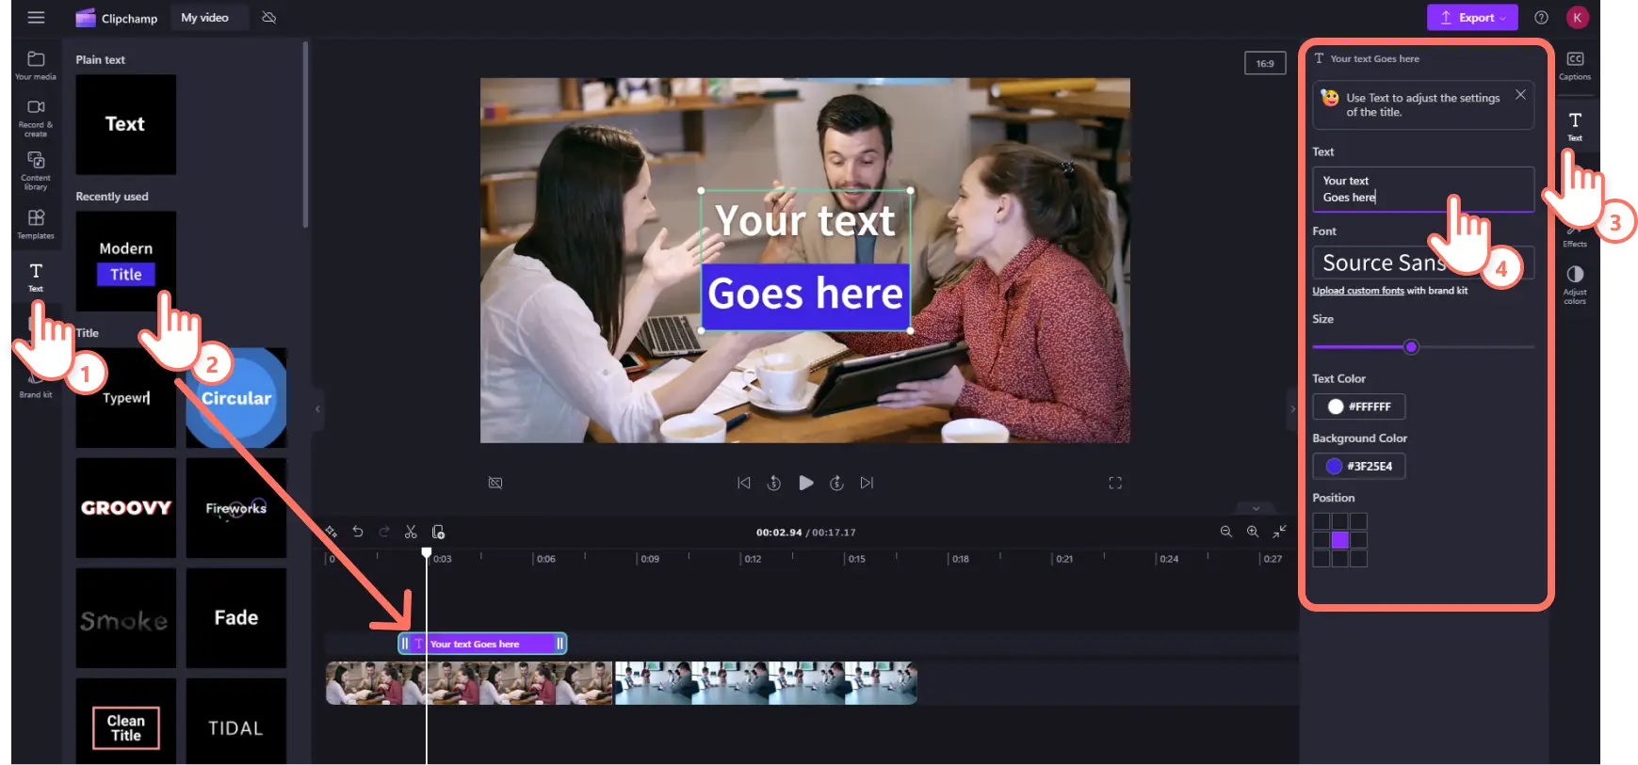Select the center position grid cell
The height and width of the screenshot is (765, 1638).
coord(1339,540)
